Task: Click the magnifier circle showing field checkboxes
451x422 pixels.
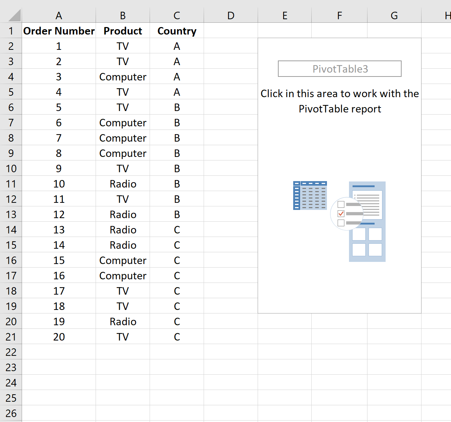Action: [347, 213]
